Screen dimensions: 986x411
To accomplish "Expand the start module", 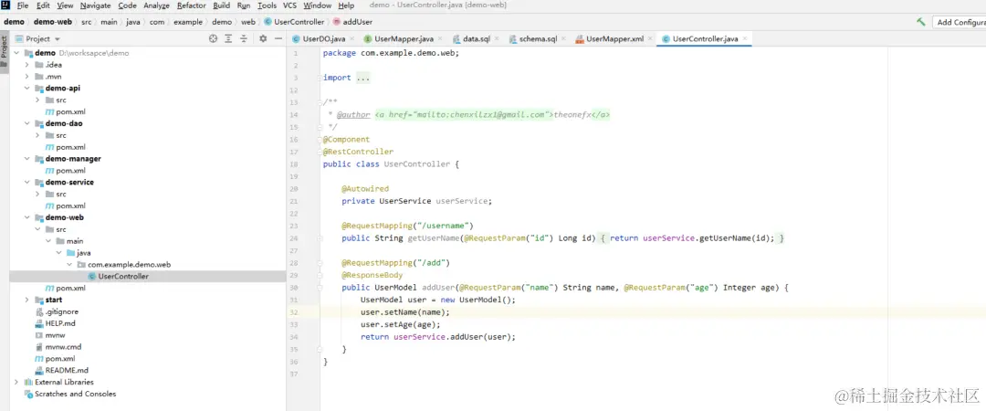I will click(27, 300).
